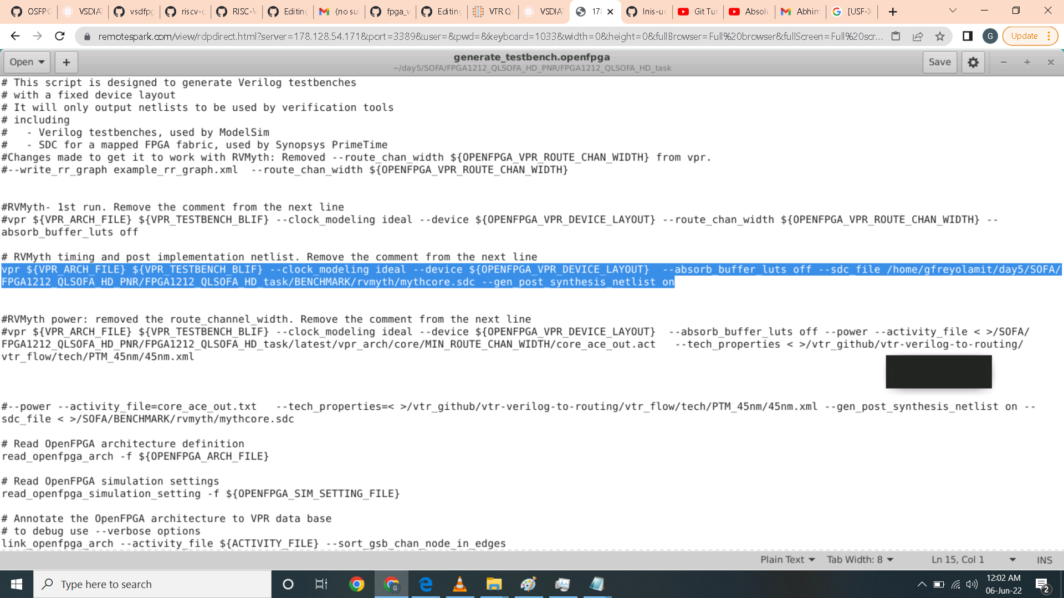Create new document with plus button
Viewport: 1064px width, 598px height.
click(66, 62)
